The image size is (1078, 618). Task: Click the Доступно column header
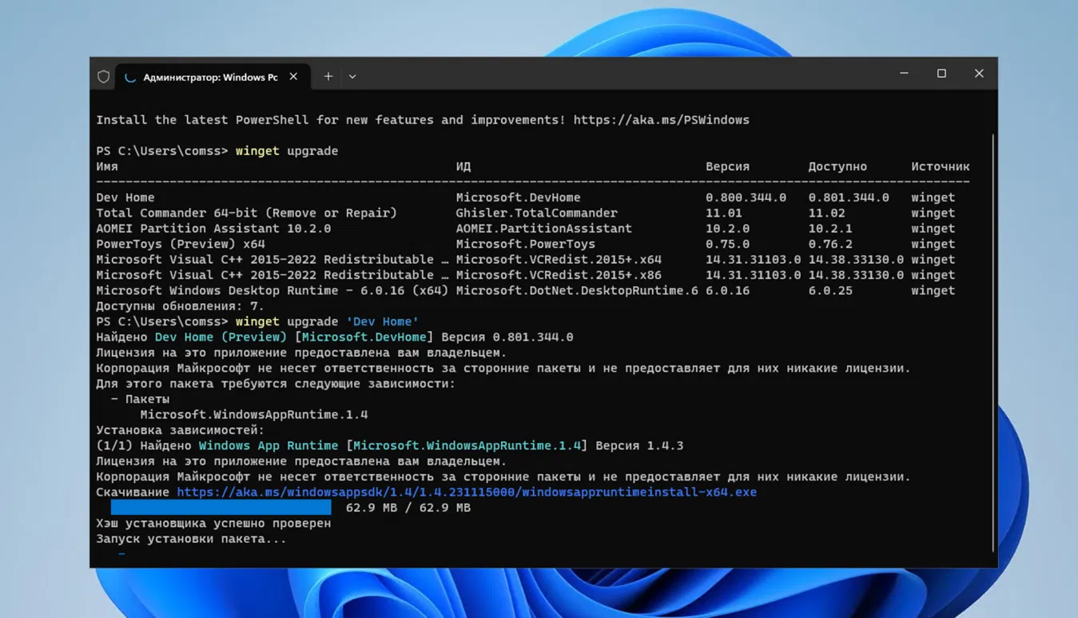pos(837,167)
